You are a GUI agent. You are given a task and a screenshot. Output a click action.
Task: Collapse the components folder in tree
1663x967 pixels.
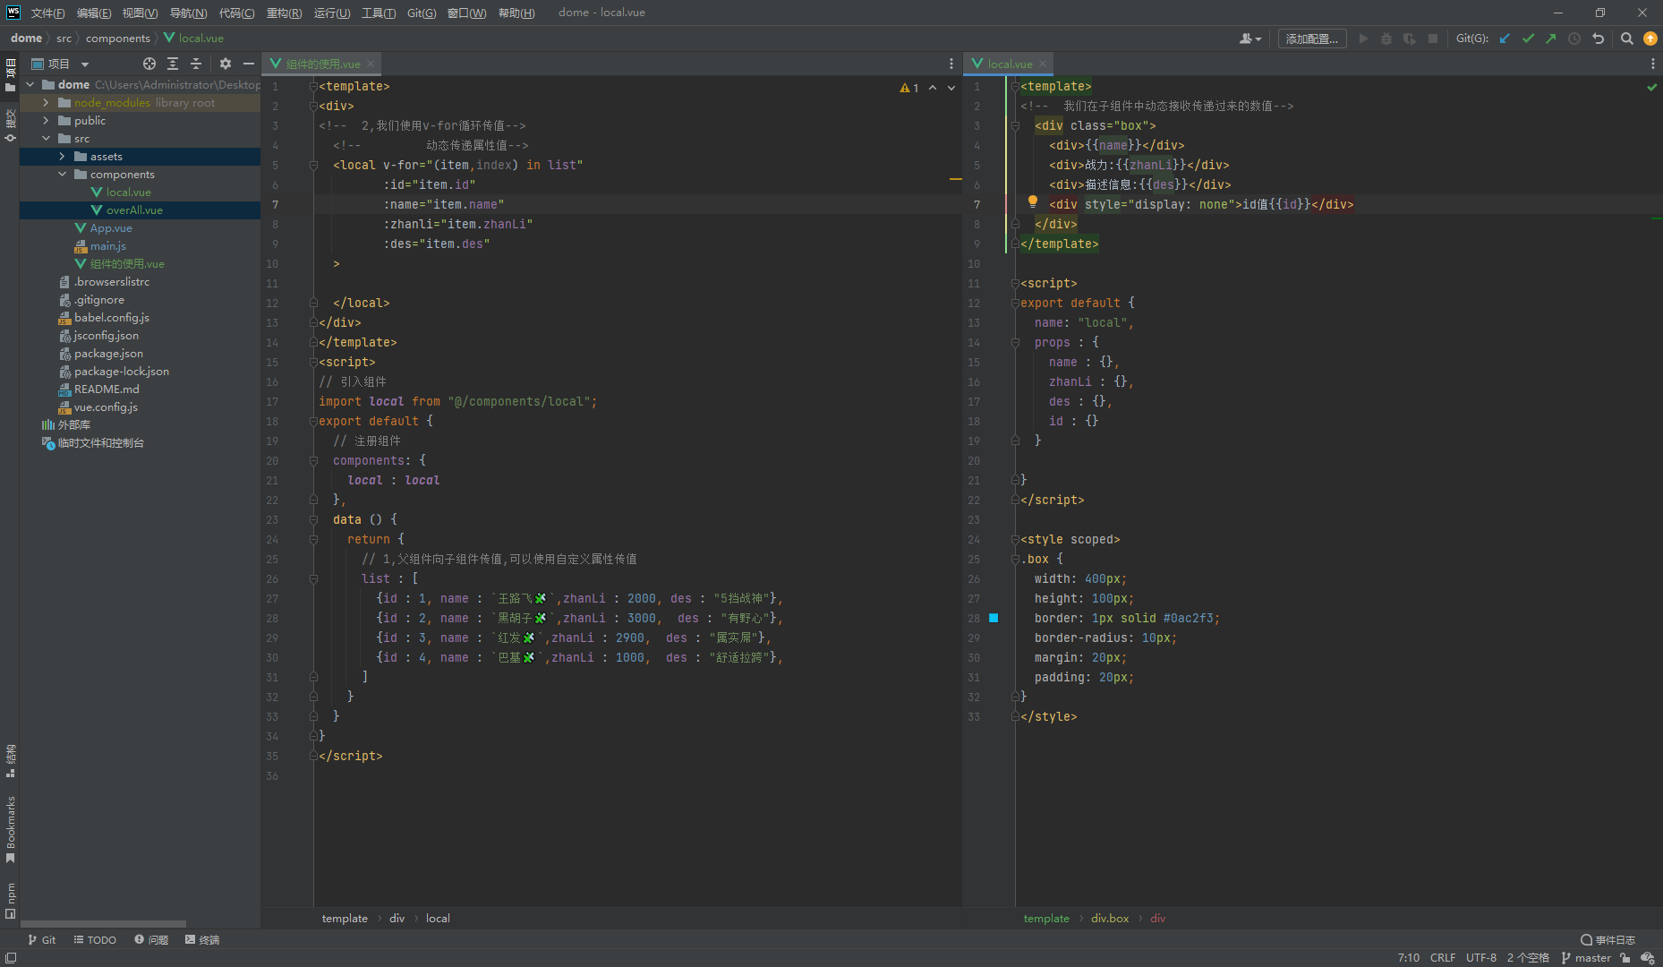coord(62,175)
